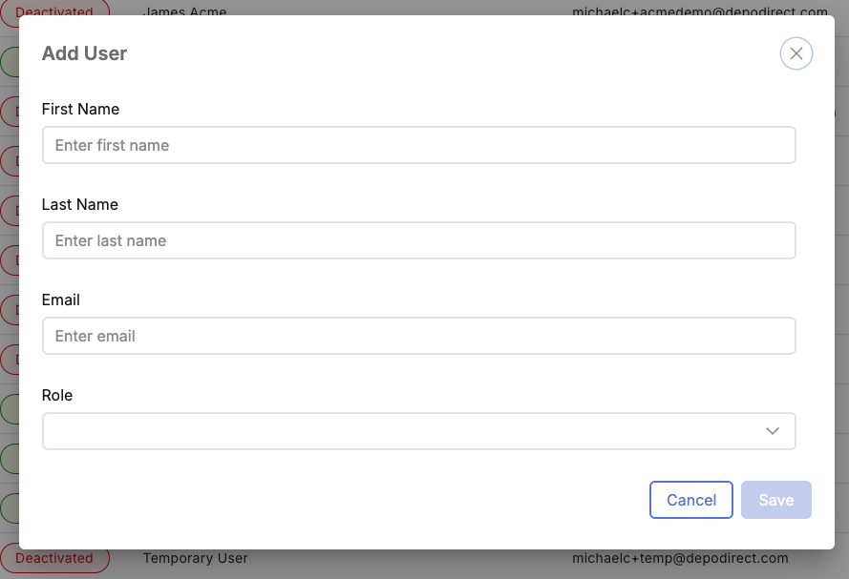Click the First Name label
The image size is (849, 579).
80,109
